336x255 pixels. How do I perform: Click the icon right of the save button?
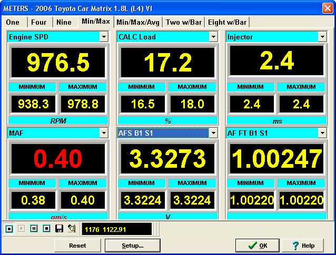click(x=72, y=229)
